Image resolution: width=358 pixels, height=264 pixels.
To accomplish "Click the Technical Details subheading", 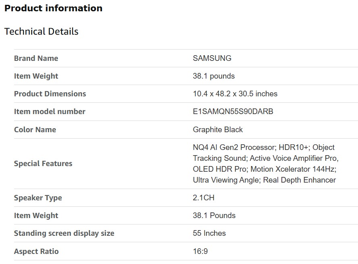I will 41,31.
